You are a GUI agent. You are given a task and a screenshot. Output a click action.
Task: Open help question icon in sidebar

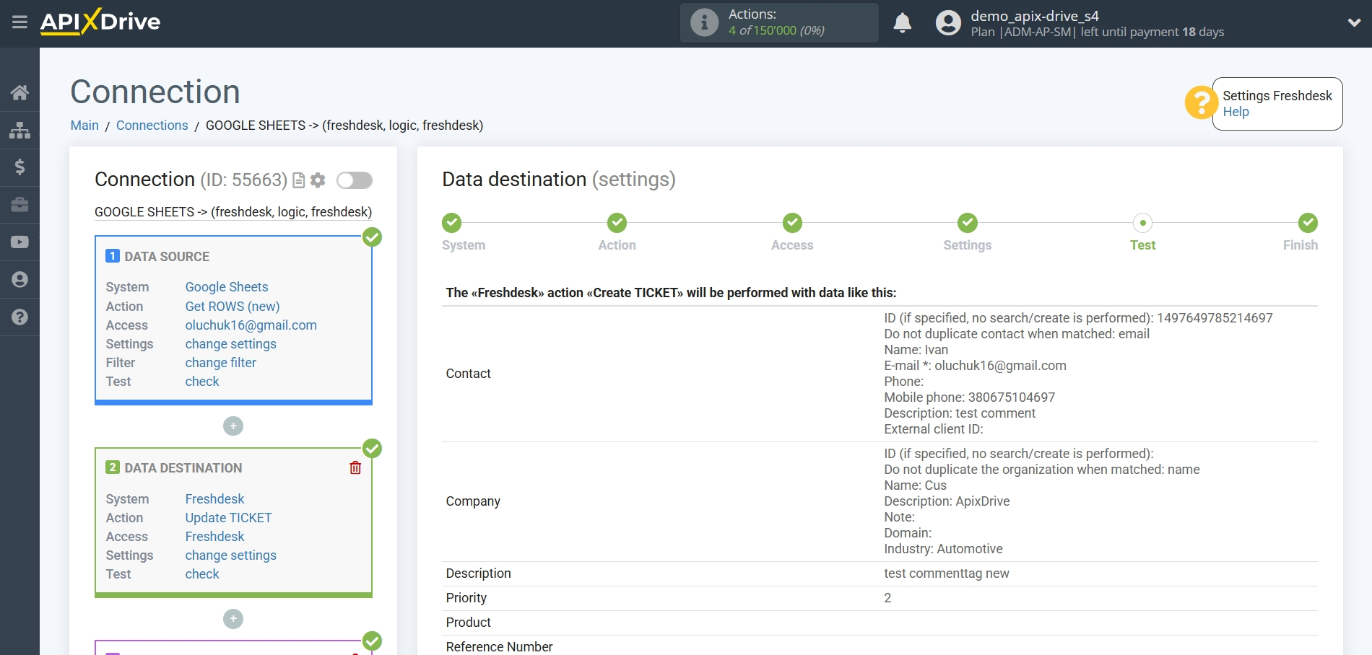[19, 317]
